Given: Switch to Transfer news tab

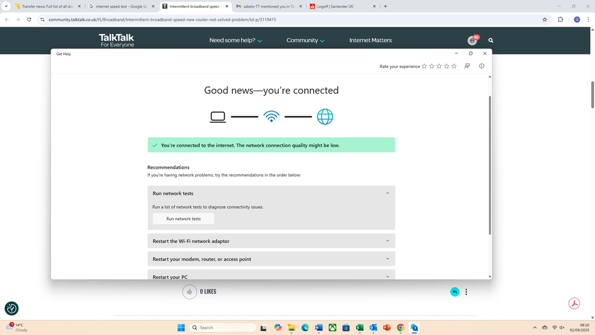Looking at the screenshot, I should (x=48, y=6).
